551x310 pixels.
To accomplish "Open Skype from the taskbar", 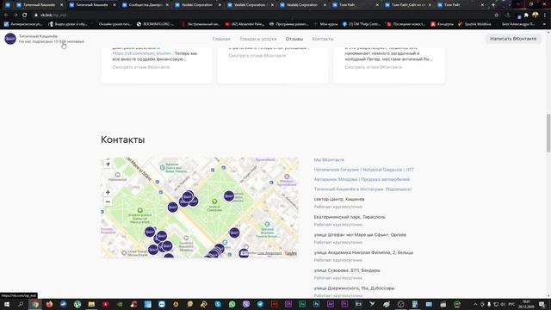I will 218,304.
